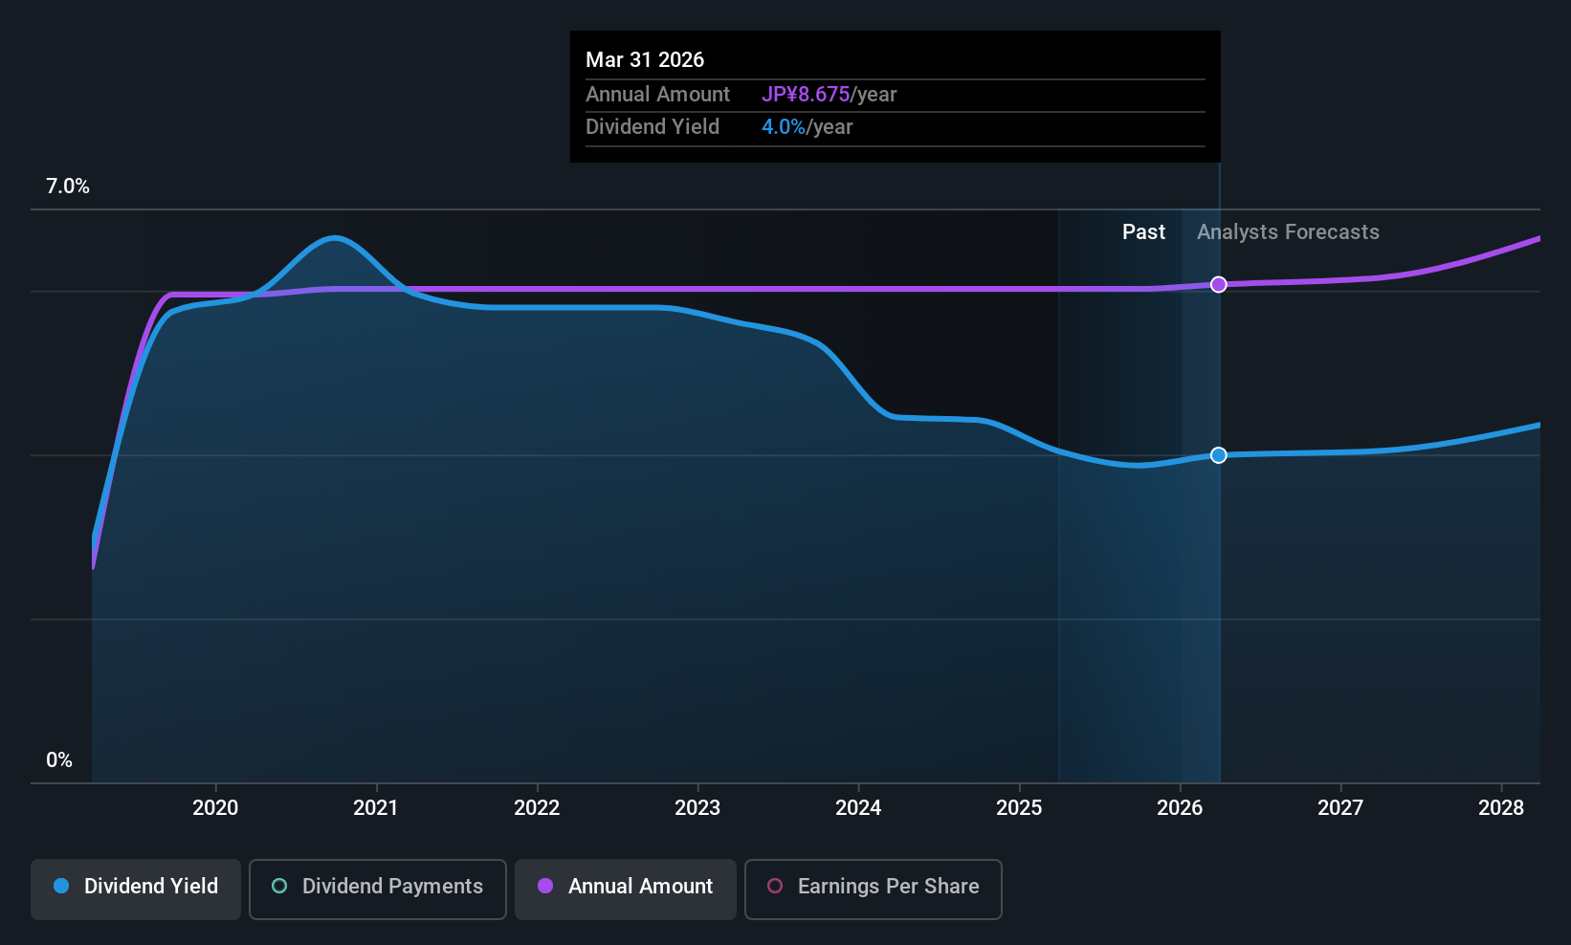Click the 2027 x-axis label
The width and height of the screenshot is (1571, 945).
click(1340, 808)
